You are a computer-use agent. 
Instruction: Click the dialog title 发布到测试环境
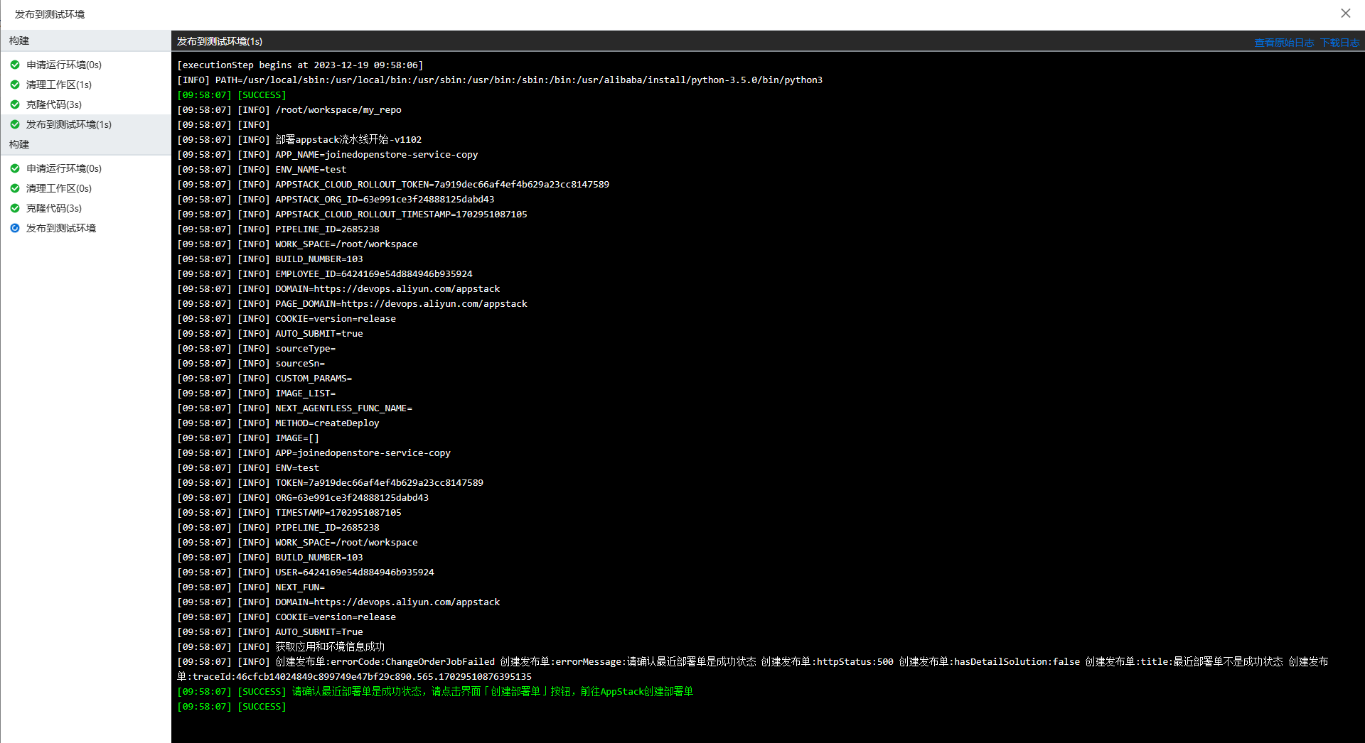(50, 14)
